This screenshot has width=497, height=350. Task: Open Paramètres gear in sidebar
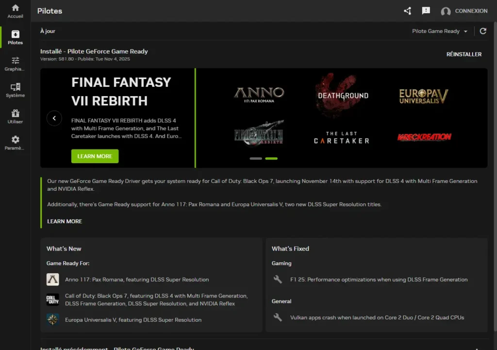click(16, 143)
